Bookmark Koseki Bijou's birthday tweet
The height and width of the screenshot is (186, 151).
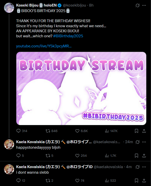pos(136,131)
